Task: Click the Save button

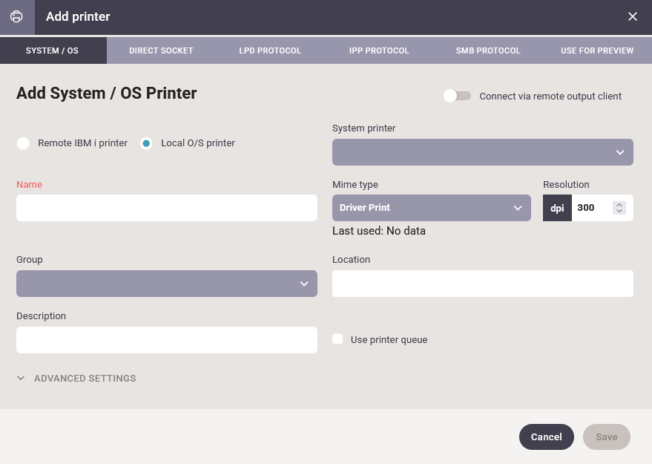Action: 606,437
